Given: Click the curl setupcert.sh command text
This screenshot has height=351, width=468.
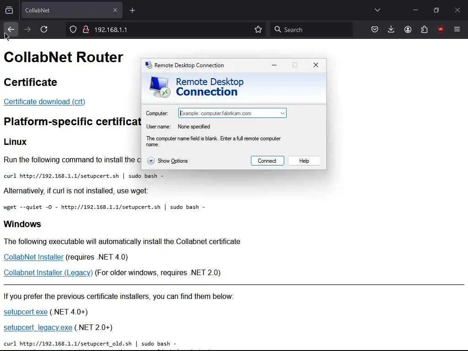Looking at the screenshot, I should (84, 176).
